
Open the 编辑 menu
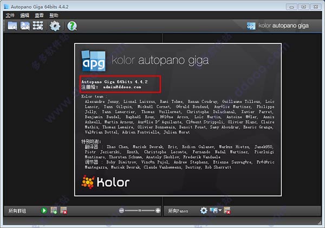25,15
